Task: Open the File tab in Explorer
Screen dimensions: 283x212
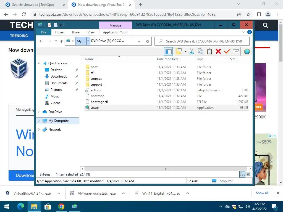Action: click(x=44, y=32)
